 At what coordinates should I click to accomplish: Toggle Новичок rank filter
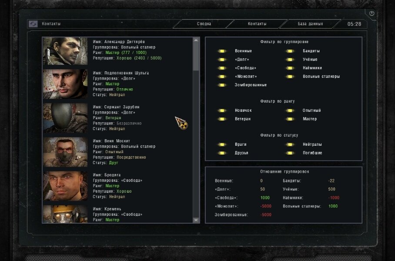click(x=222, y=110)
